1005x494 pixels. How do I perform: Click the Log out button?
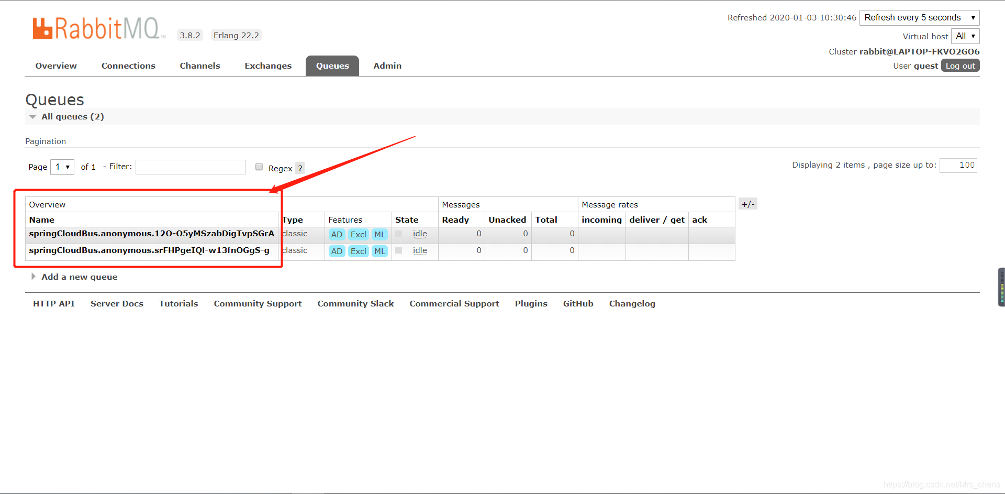tap(961, 65)
